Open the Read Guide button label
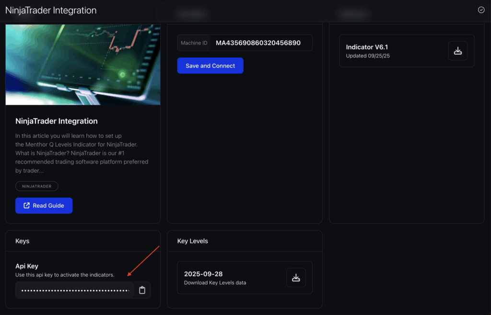Screen dimensions: 491x315 coord(48,205)
